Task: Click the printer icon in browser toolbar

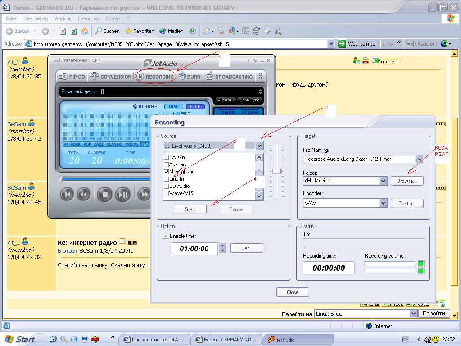Action: (x=221, y=31)
